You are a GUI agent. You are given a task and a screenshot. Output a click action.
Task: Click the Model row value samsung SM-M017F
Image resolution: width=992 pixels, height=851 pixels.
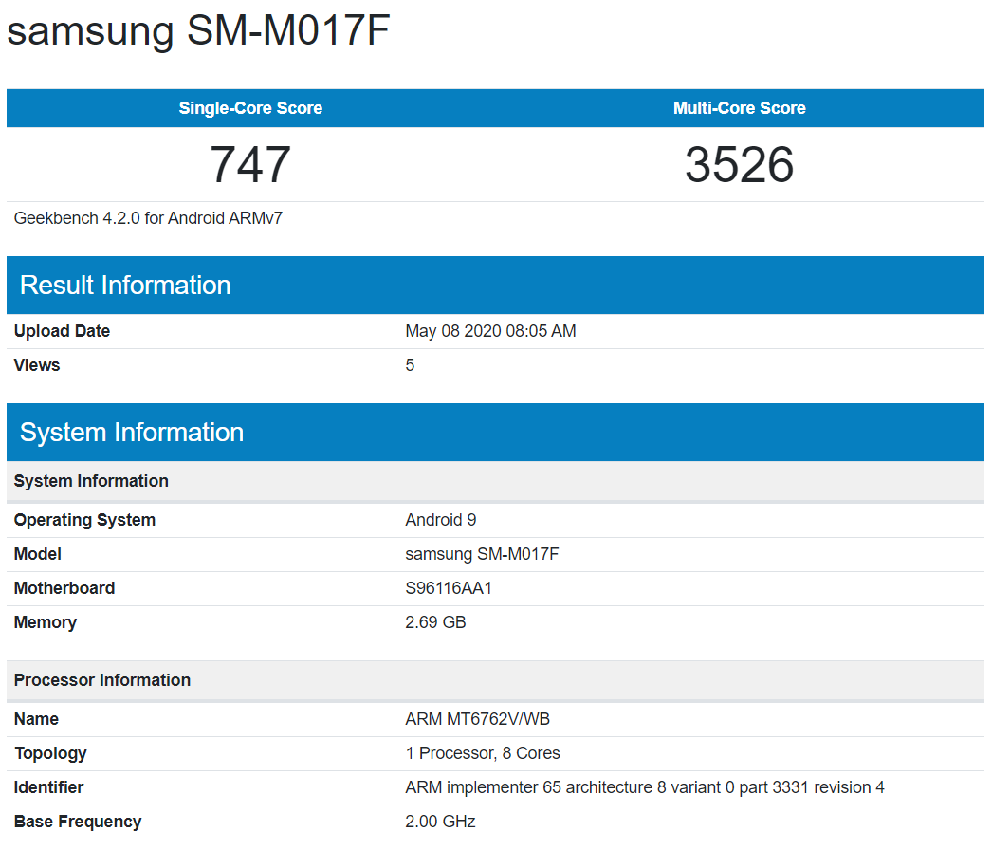point(482,554)
